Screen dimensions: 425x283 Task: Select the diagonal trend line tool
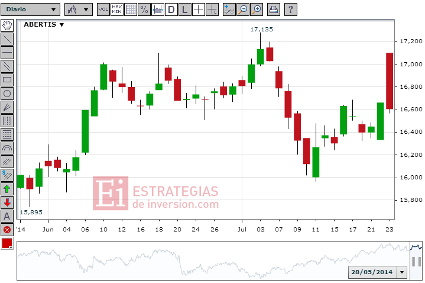coord(7,39)
